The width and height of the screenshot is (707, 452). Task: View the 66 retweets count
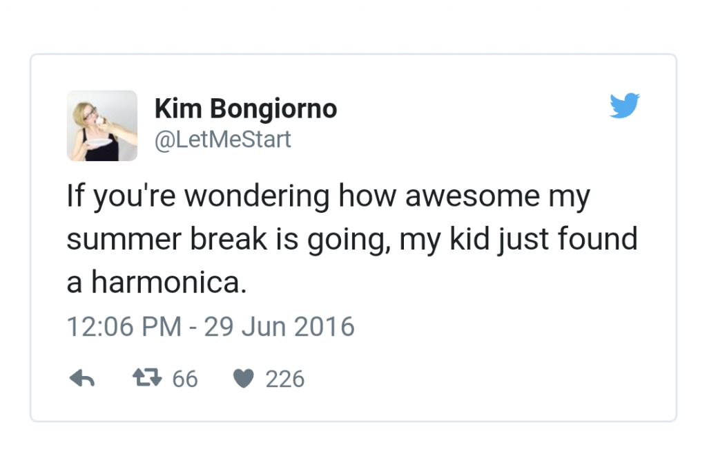tap(184, 379)
